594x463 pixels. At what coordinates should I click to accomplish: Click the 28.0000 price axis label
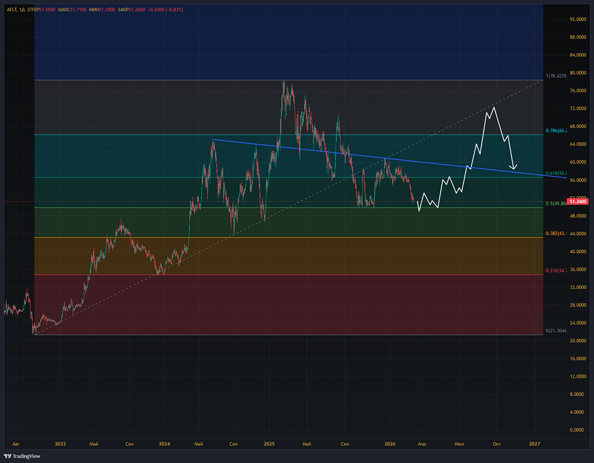point(578,305)
